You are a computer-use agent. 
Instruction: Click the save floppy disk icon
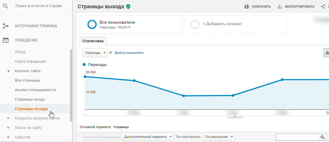tap(247, 7)
